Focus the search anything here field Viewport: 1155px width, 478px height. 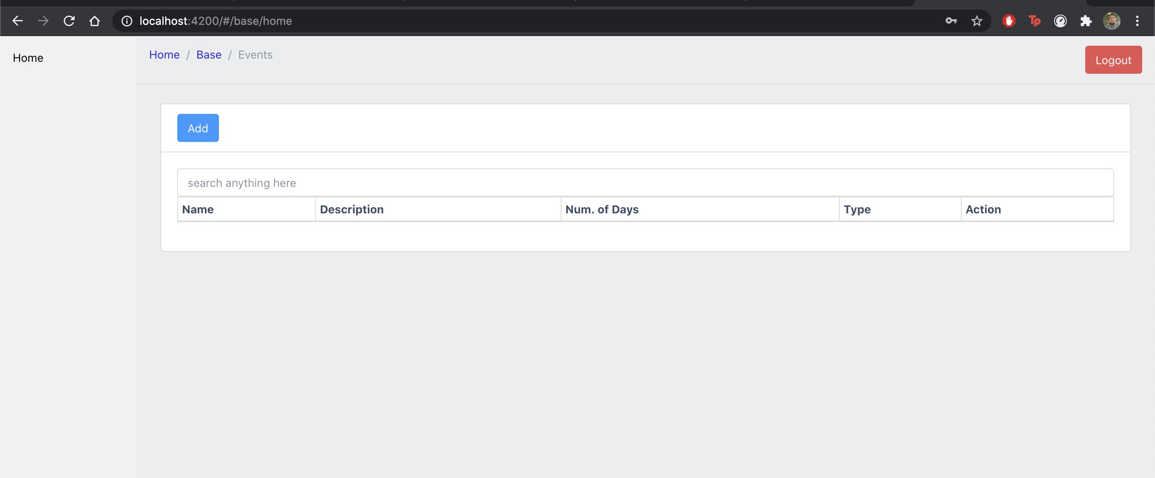(x=645, y=183)
